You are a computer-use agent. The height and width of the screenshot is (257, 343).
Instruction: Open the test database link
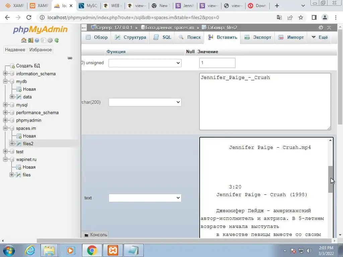coord(20,152)
